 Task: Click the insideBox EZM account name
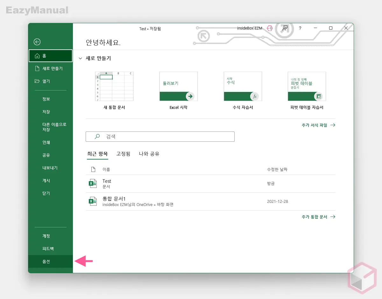250,28
